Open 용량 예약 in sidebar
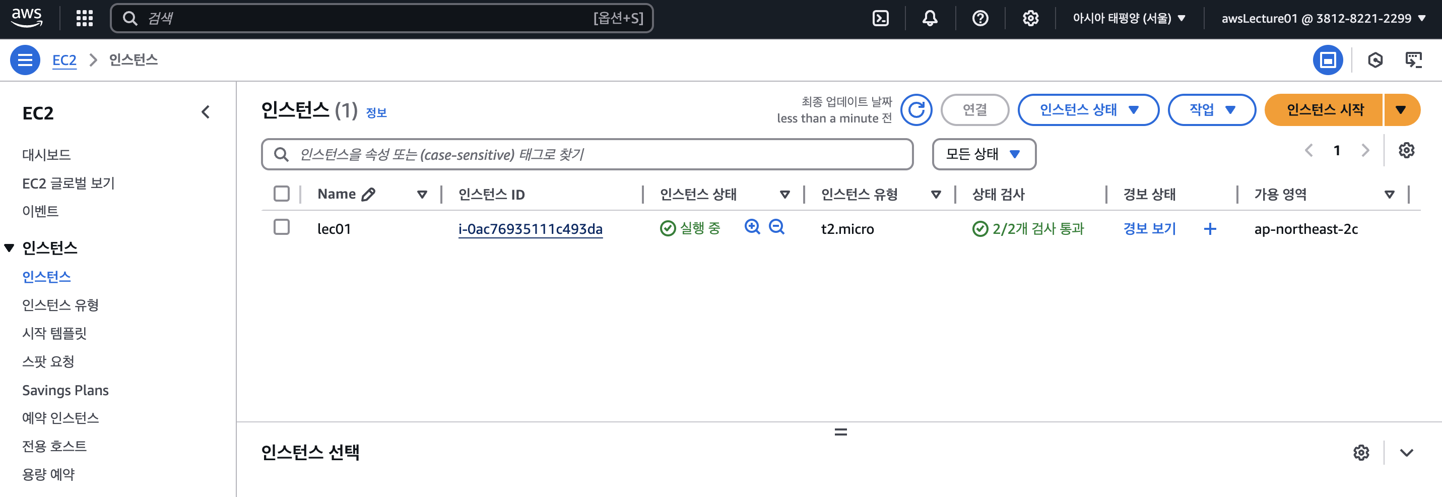This screenshot has height=497, width=1442. click(48, 474)
